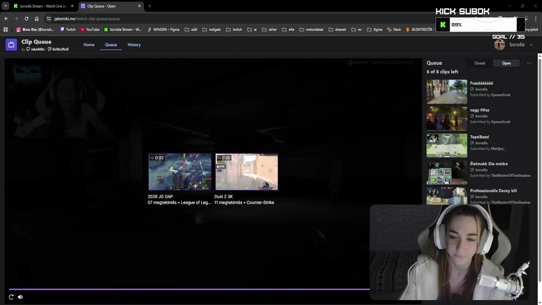Open the other bookmarks folder
The width and height of the screenshot is (542, 305).
pos(269,30)
